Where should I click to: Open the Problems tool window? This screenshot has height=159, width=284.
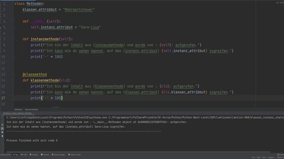34,155
